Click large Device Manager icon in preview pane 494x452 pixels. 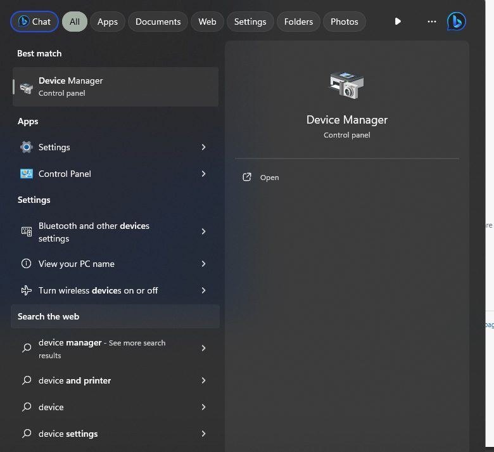coord(346,85)
